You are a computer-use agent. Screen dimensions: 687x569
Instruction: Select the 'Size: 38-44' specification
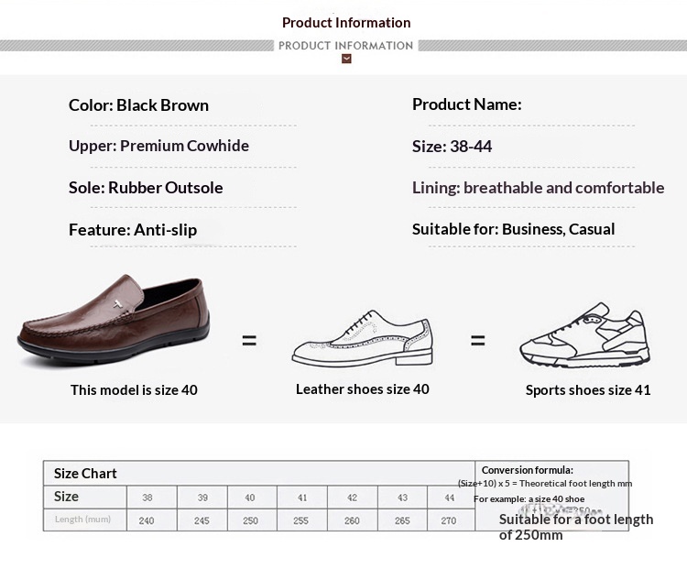[452, 147]
